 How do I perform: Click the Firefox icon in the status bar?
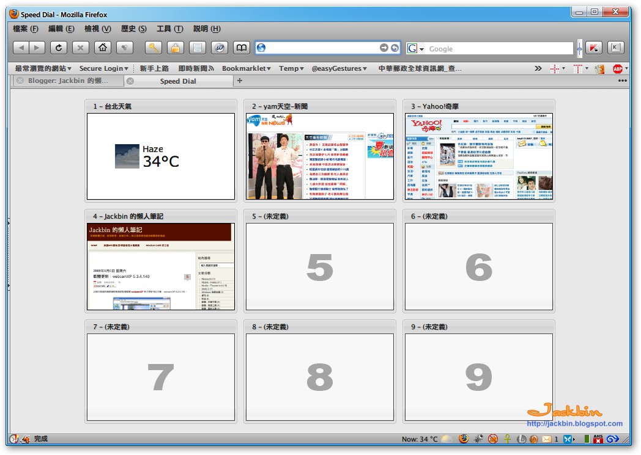464,439
